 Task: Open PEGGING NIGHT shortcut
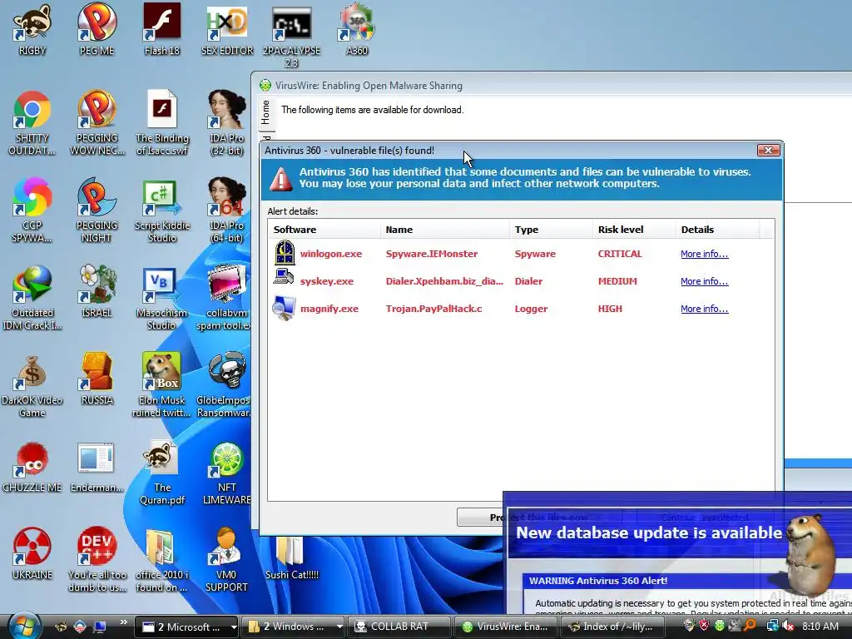coord(97,209)
